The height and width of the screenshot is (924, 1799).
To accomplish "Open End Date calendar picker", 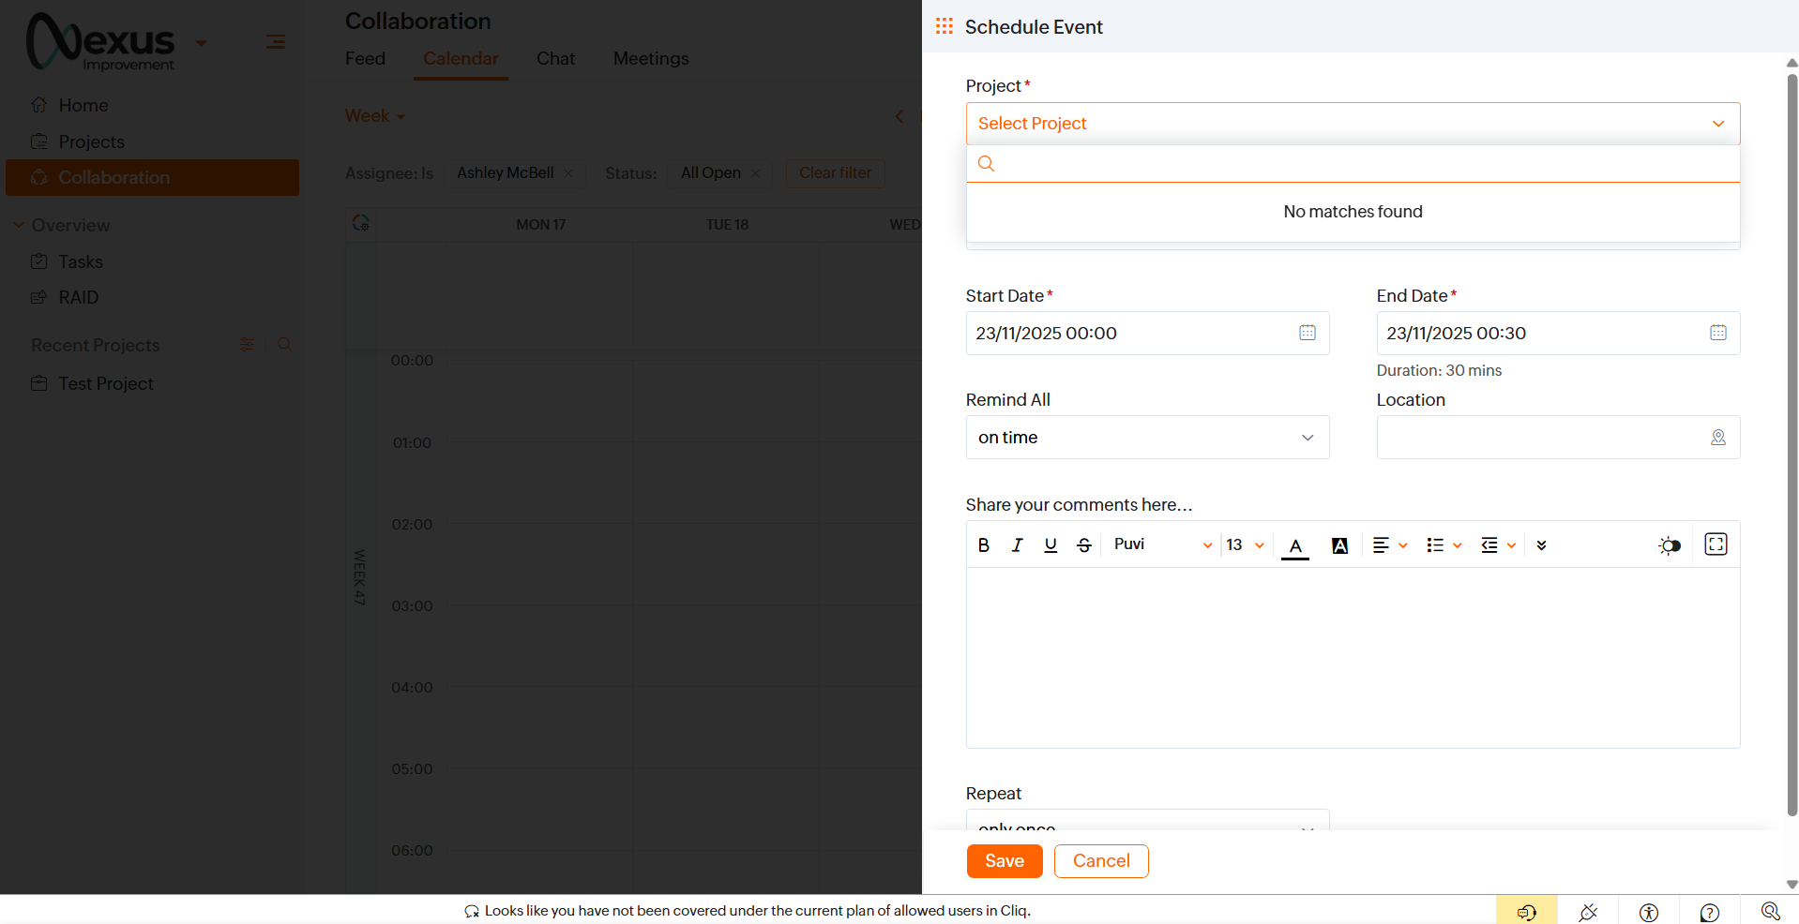I will pyautogui.click(x=1718, y=333).
